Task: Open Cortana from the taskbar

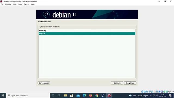Action: click(53, 96)
